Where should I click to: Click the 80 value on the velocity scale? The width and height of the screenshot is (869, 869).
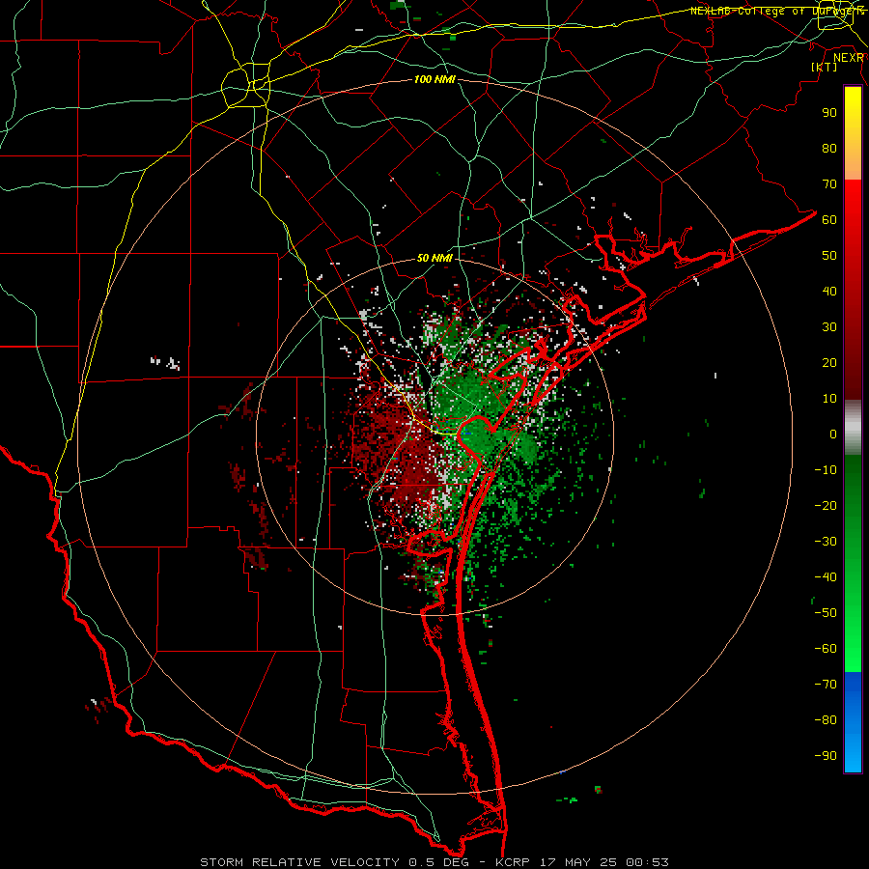coord(829,148)
